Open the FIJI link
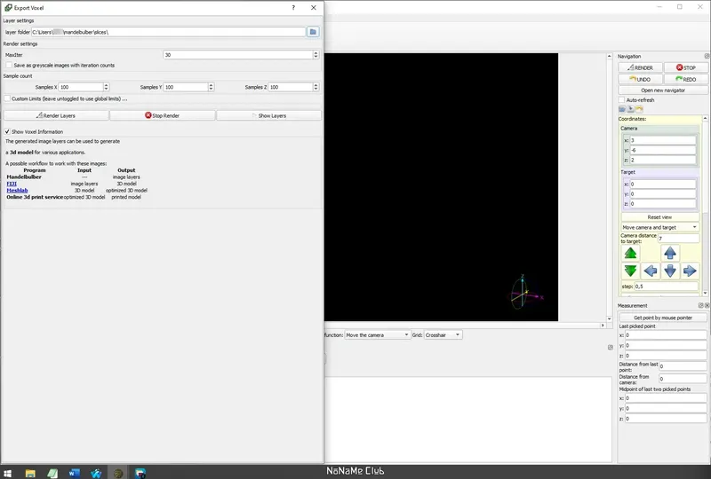The width and height of the screenshot is (711, 479). click(12, 184)
